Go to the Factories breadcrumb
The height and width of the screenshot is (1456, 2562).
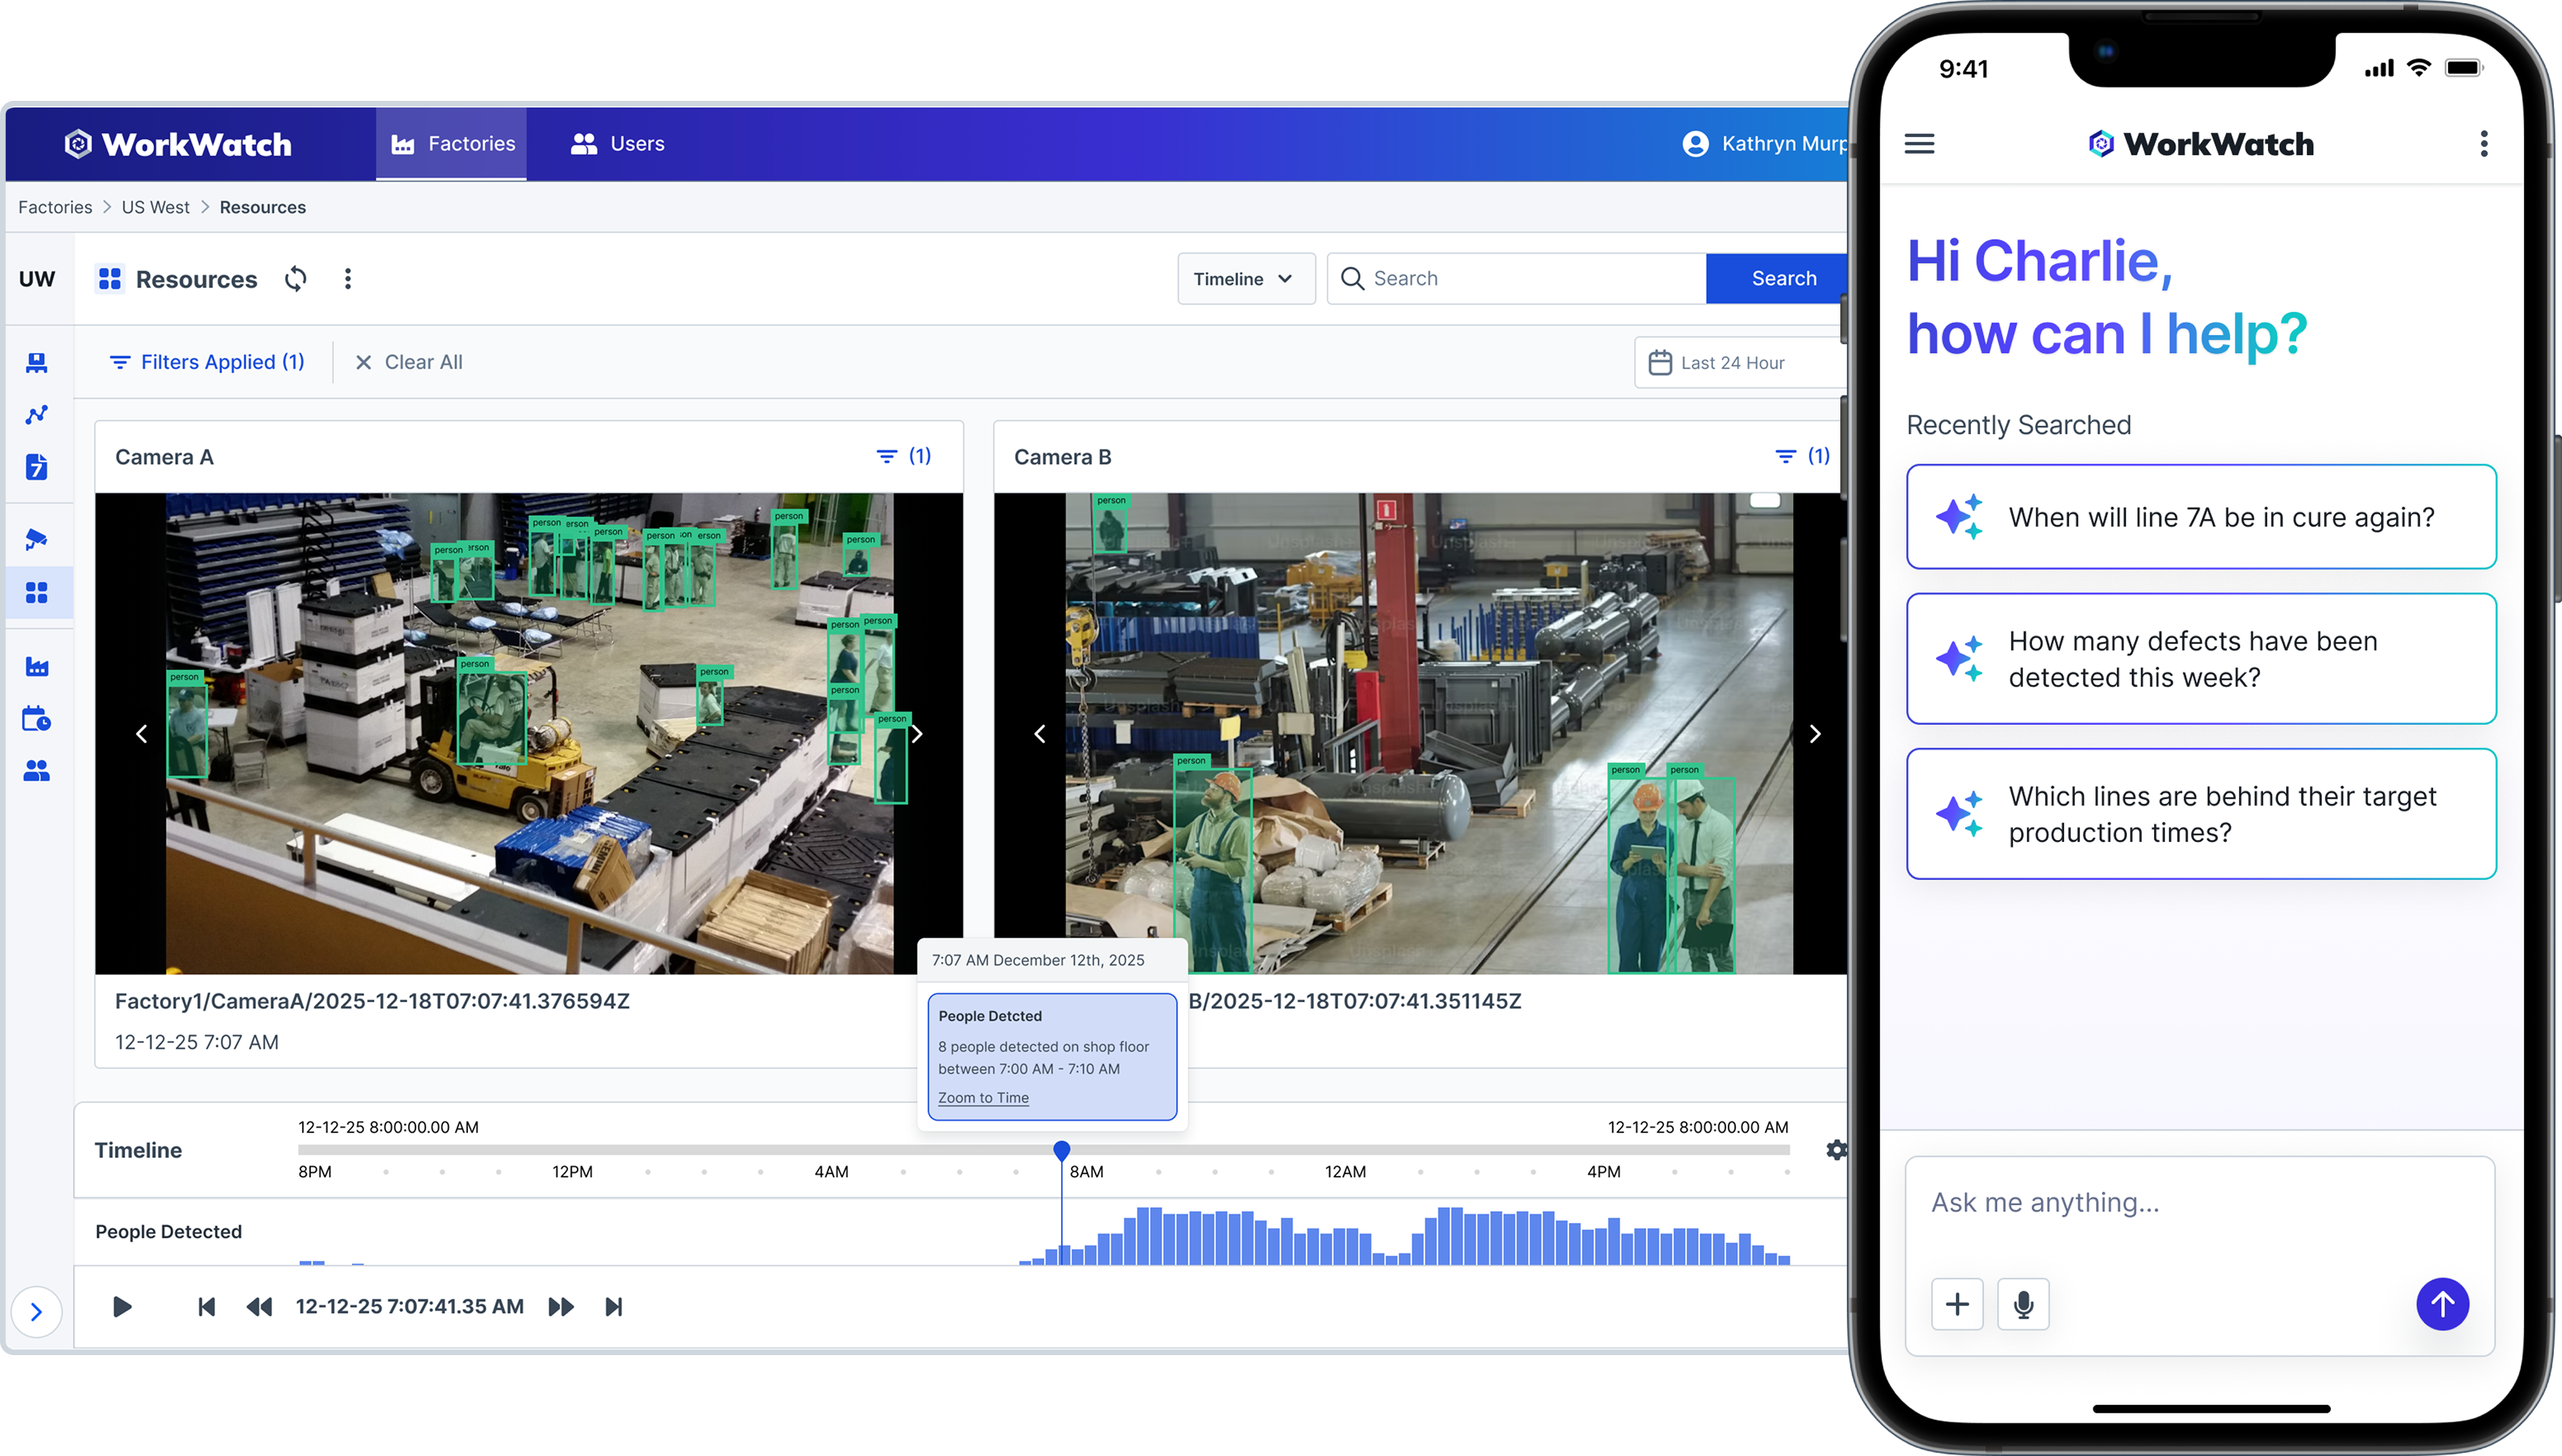click(55, 207)
